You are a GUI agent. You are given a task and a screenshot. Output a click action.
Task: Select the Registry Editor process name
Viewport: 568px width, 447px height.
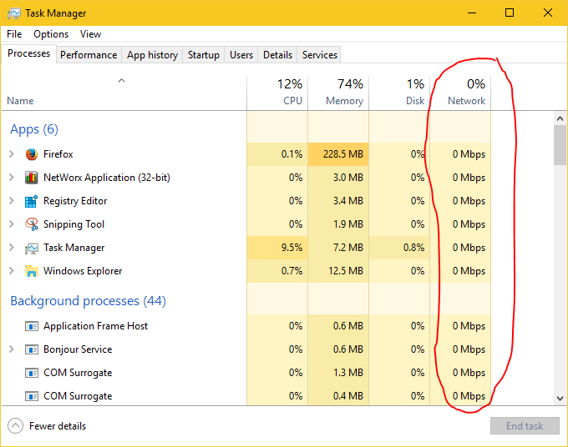click(75, 201)
